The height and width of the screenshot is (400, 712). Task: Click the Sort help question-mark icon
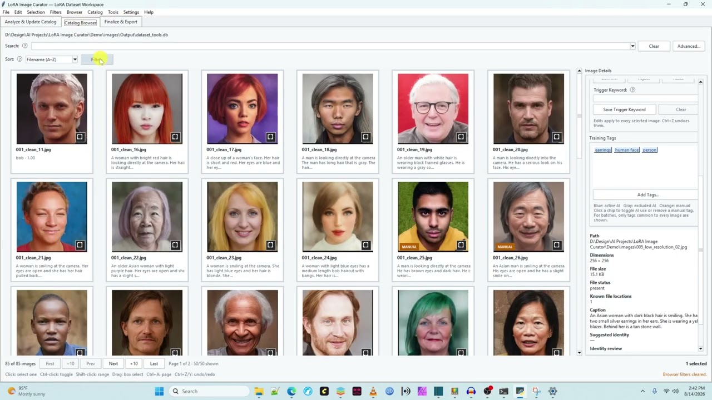click(x=19, y=59)
